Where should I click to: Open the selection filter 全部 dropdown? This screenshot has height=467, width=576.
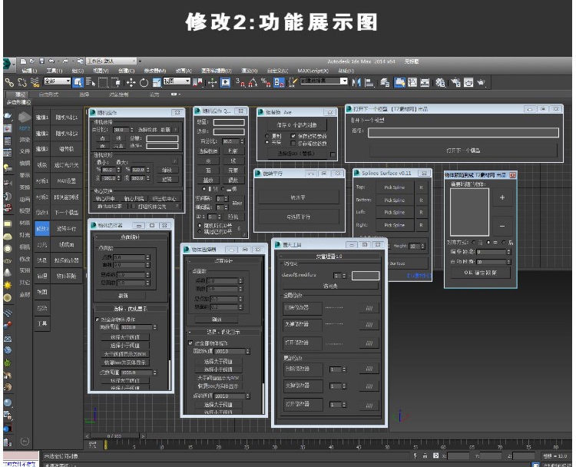pyautogui.click(x=58, y=81)
